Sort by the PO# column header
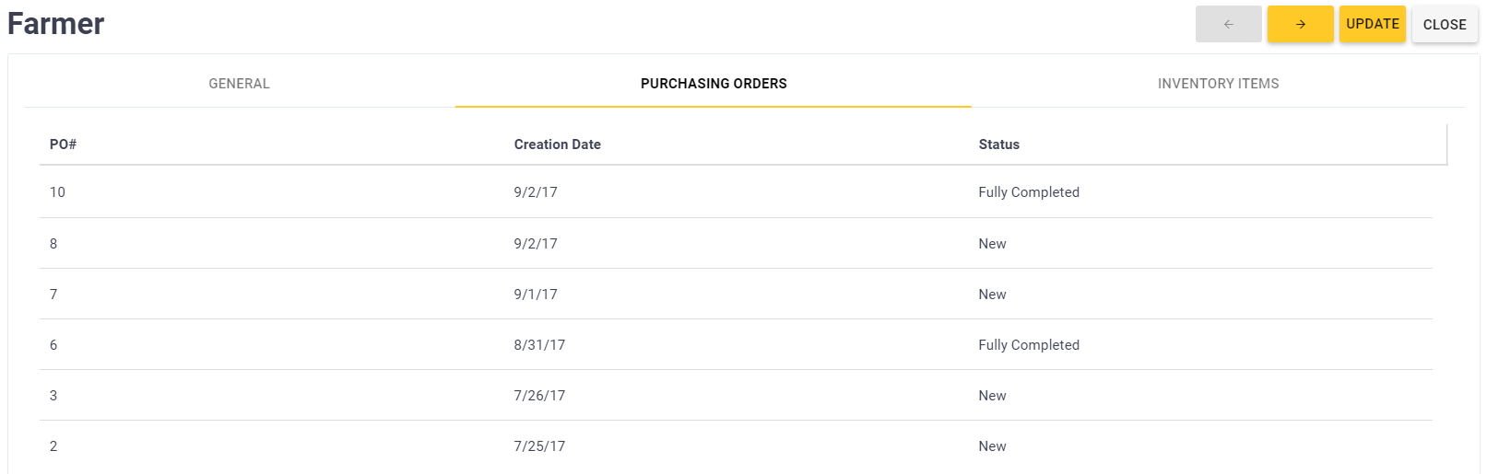 click(63, 145)
